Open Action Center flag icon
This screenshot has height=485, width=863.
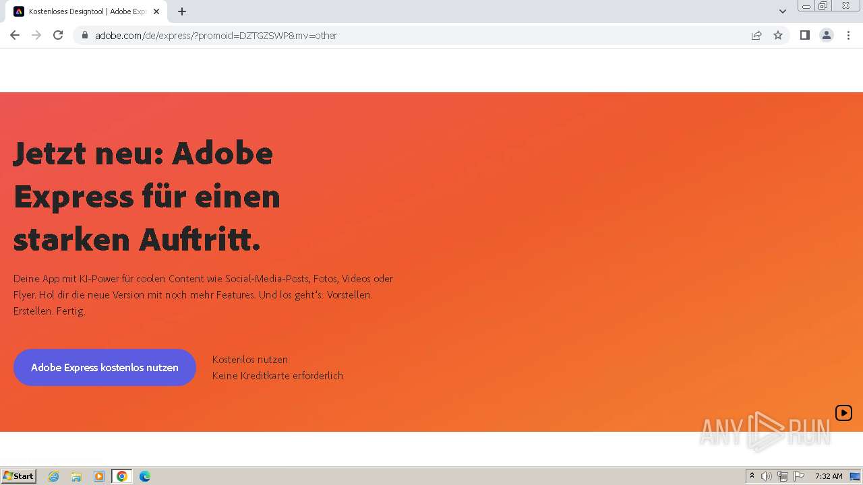(x=799, y=476)
